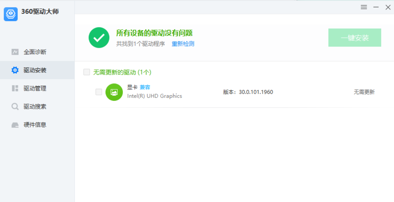Open the hamburger main menu
The image size is (394, 202).
(x=364, y=7)
